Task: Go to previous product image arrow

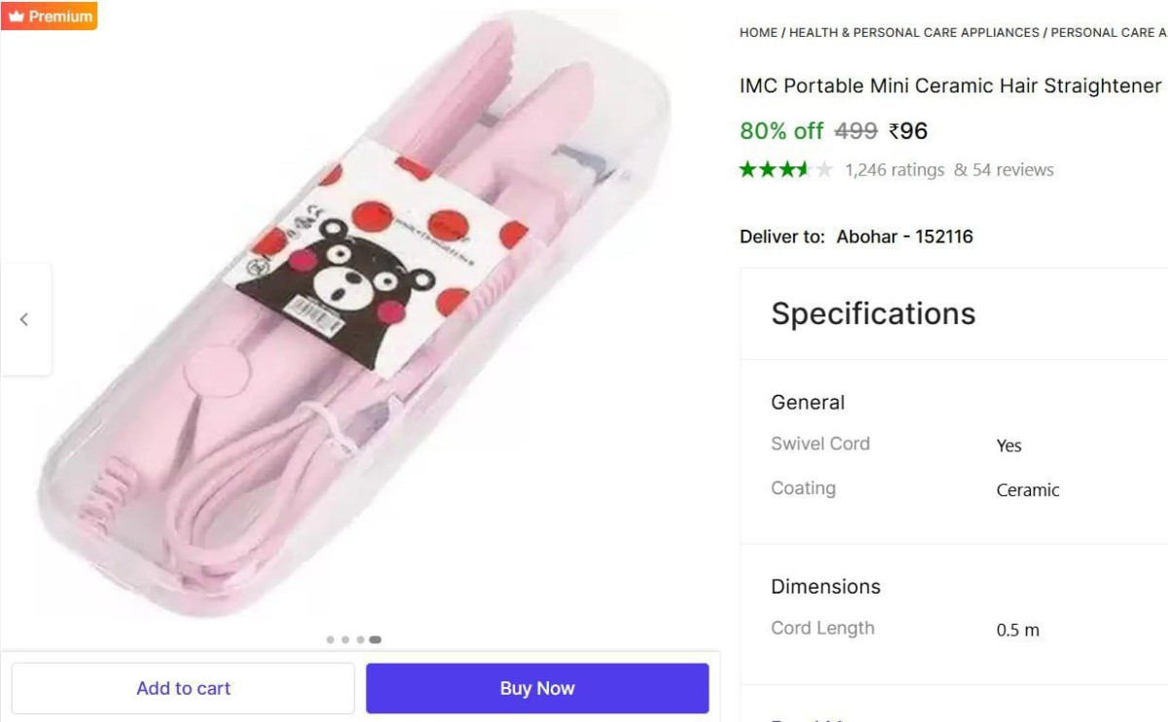Action: 25,319
